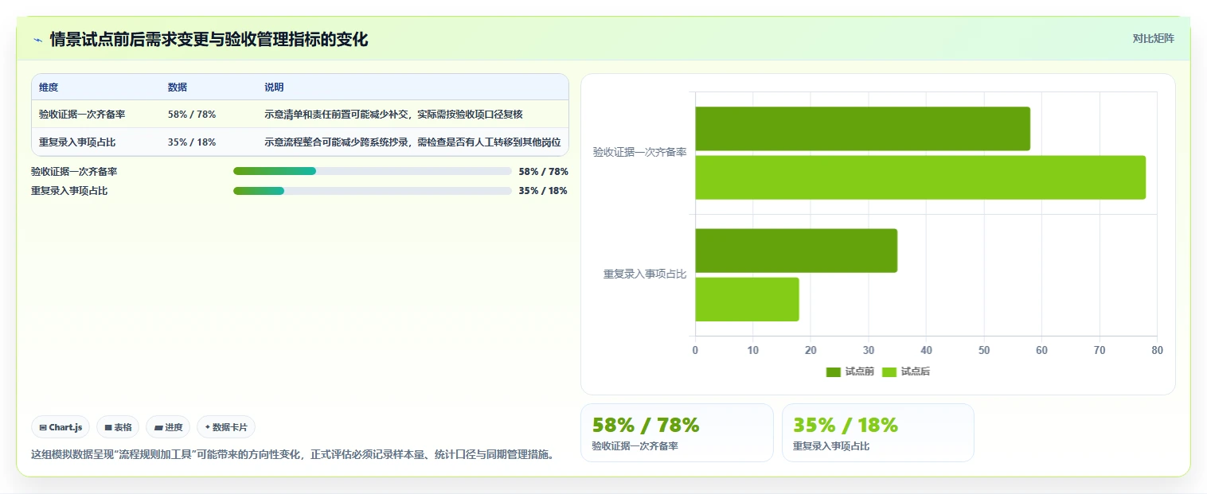Viewport: 1207px width, 494px height.
Task: Click the 数据 column header
Action: (x=178, y=88)
